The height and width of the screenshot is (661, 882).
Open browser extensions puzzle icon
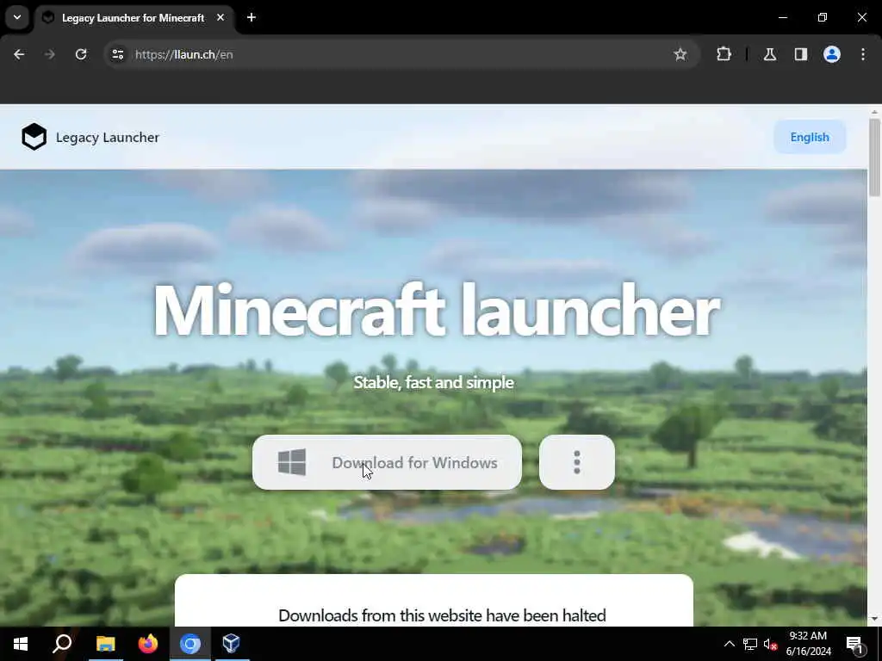724,54
